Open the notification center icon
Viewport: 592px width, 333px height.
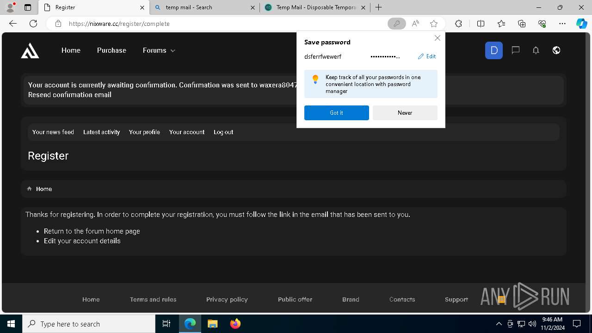(577, 324)
